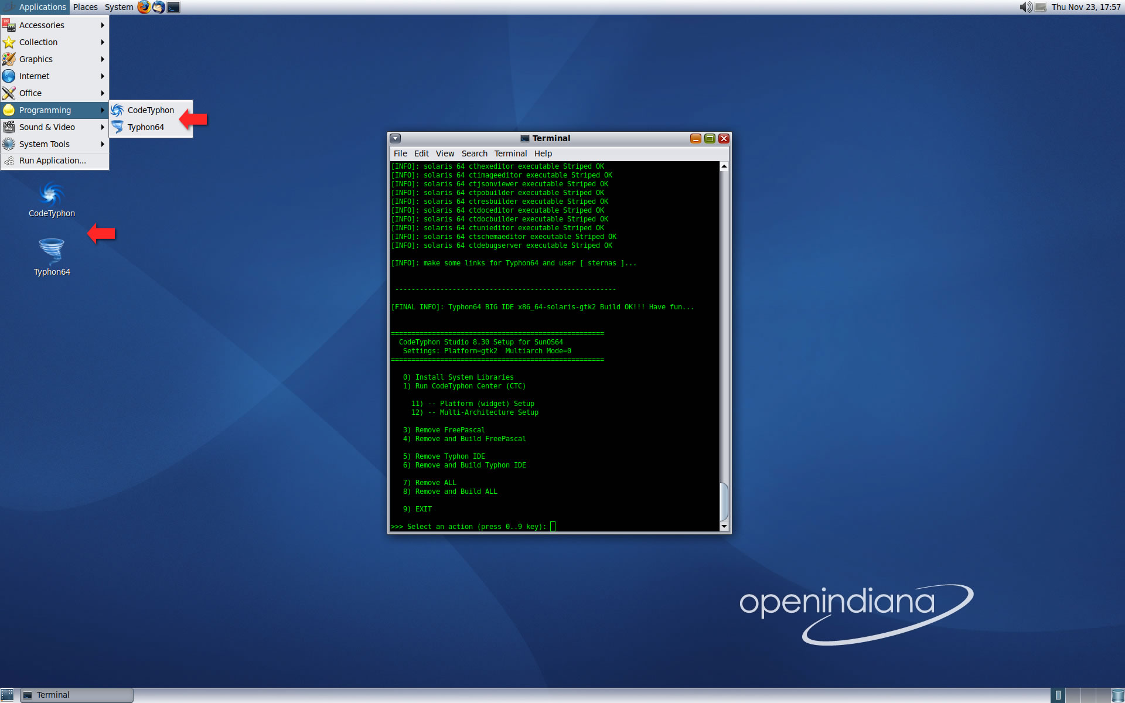Open the Terminal menu in Terminal menubar
Screen dimensions: 1125x703
[510, 153]
